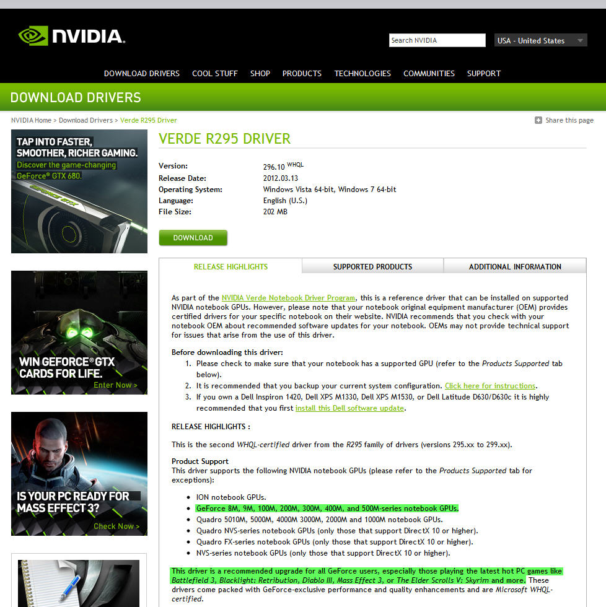Click the file size value 202 MB
This screenshot has height=607, width=606.
(275, 212)
